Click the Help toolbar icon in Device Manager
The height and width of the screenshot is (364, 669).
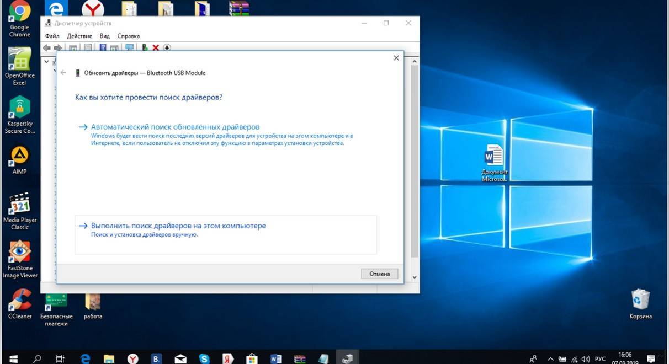coord(103,48)
